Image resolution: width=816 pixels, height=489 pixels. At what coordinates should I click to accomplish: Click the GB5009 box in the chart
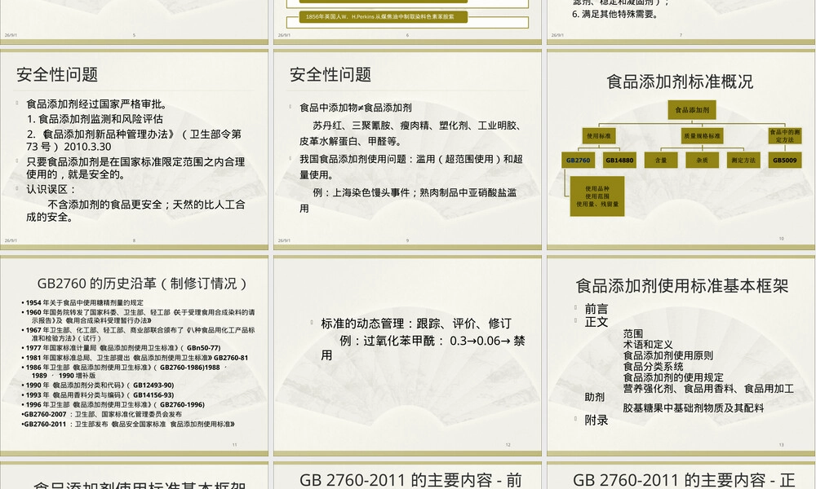[784, 160]
